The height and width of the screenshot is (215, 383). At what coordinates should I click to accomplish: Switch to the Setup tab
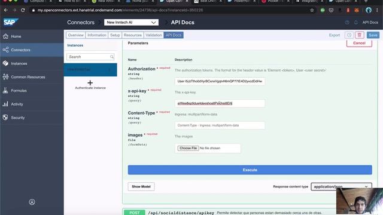click(x=115, y=35)
